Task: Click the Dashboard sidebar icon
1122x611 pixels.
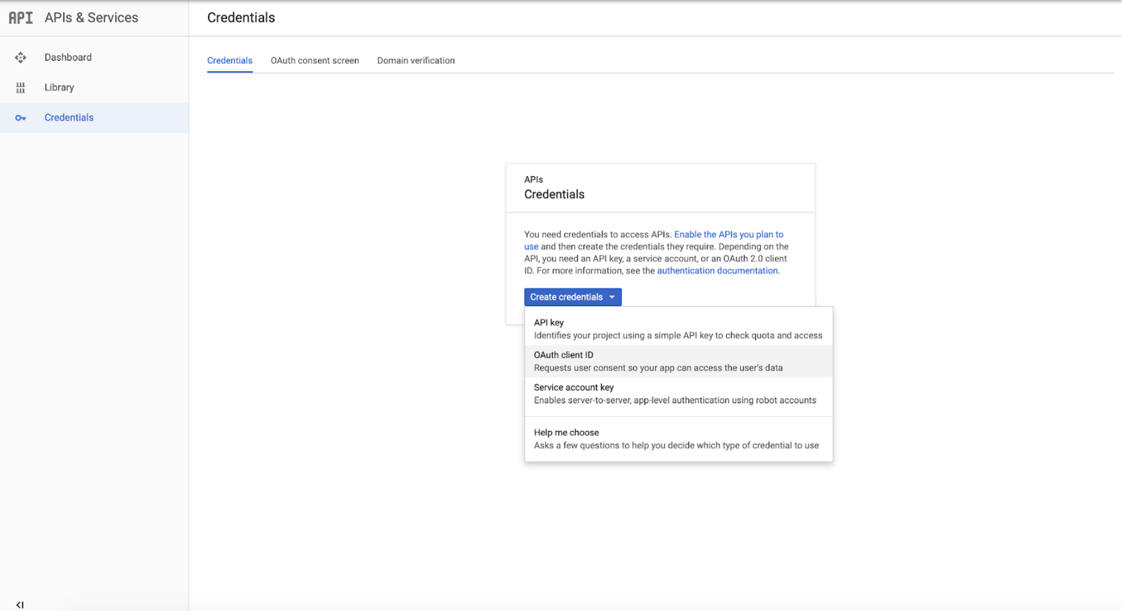Action: pyautogui.click(x=20, y=58)
